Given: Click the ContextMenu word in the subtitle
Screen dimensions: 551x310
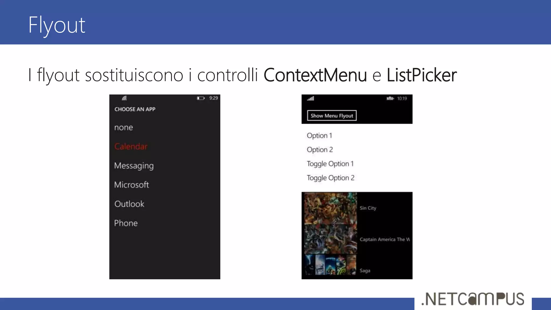Looking at the screenshot, I should click(315, 75).
